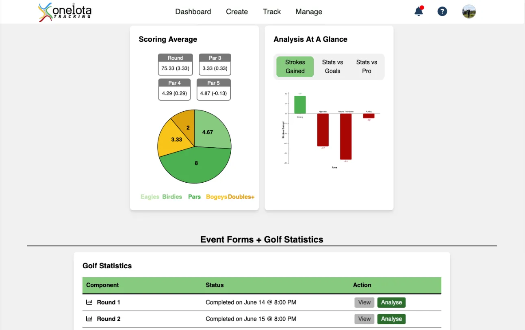Click the Par 3 average box
Image resolution: width=525 pixels, height=330 pixels.
click(x=215, y=65)
